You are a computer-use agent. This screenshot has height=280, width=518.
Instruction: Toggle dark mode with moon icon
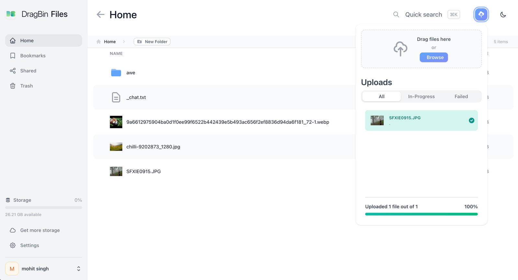pyautogui.click(x=503, y=15)
